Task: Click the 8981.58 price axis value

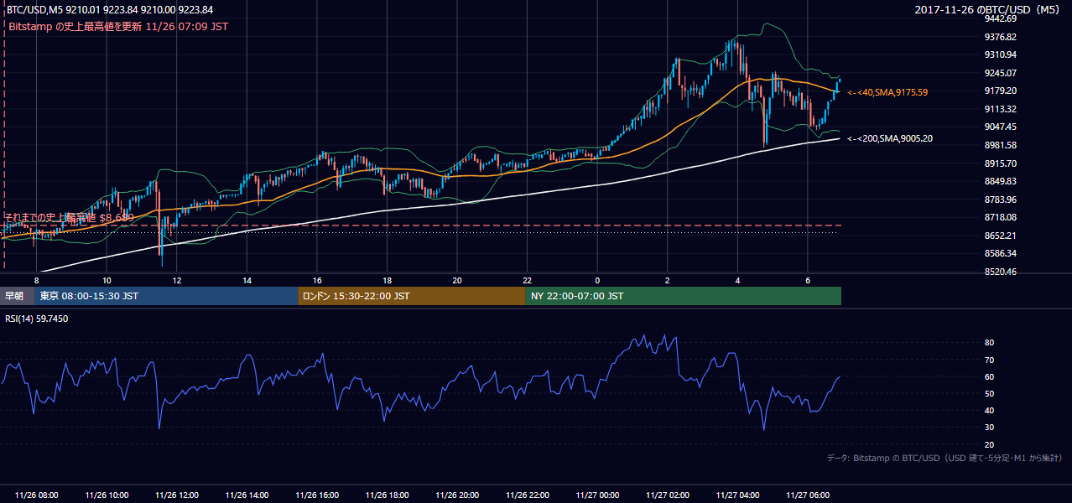Action: pos(1001,145)
